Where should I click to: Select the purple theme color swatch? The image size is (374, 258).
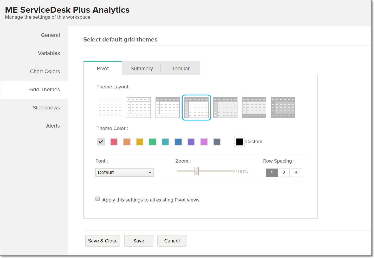tap(191, 142)
